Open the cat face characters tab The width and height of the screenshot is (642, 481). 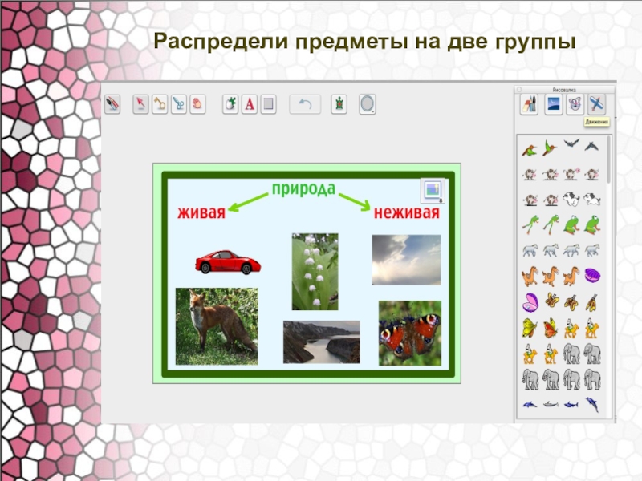pyautogui.click(x=575, y=104)
